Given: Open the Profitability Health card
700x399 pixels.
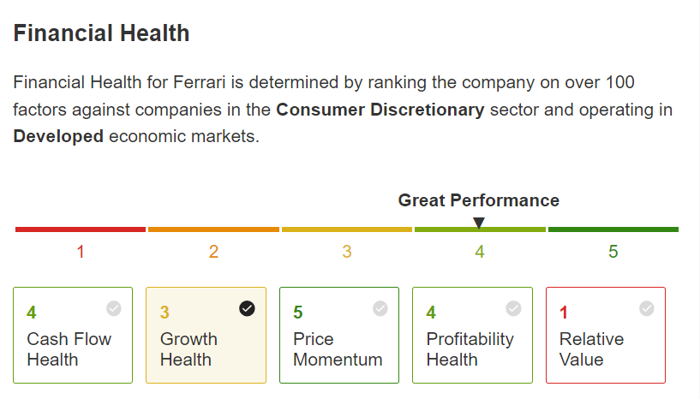Looking at the screenshot, I should (x=472, y=335).
